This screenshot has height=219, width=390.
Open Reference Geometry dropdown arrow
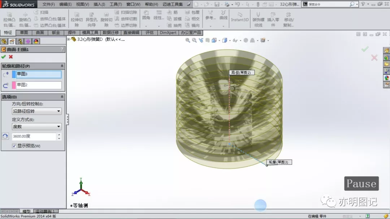(x=211, y=26)
